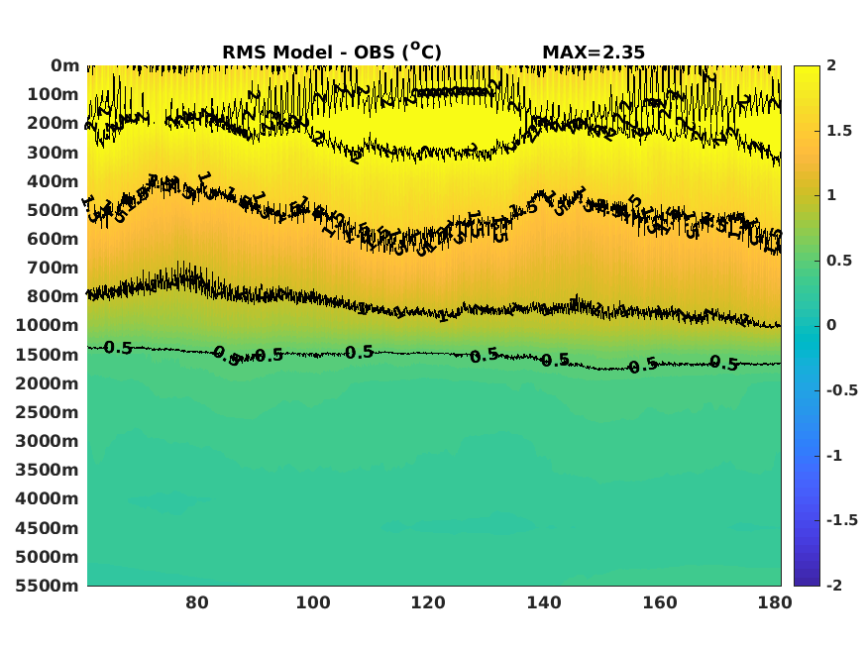Screen dimensions: 867x650
Task: Click the "300m" depth axis label
Action: pyautogui.click(x=54, y=153)
